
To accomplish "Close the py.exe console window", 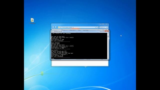I will click(107, 31).
